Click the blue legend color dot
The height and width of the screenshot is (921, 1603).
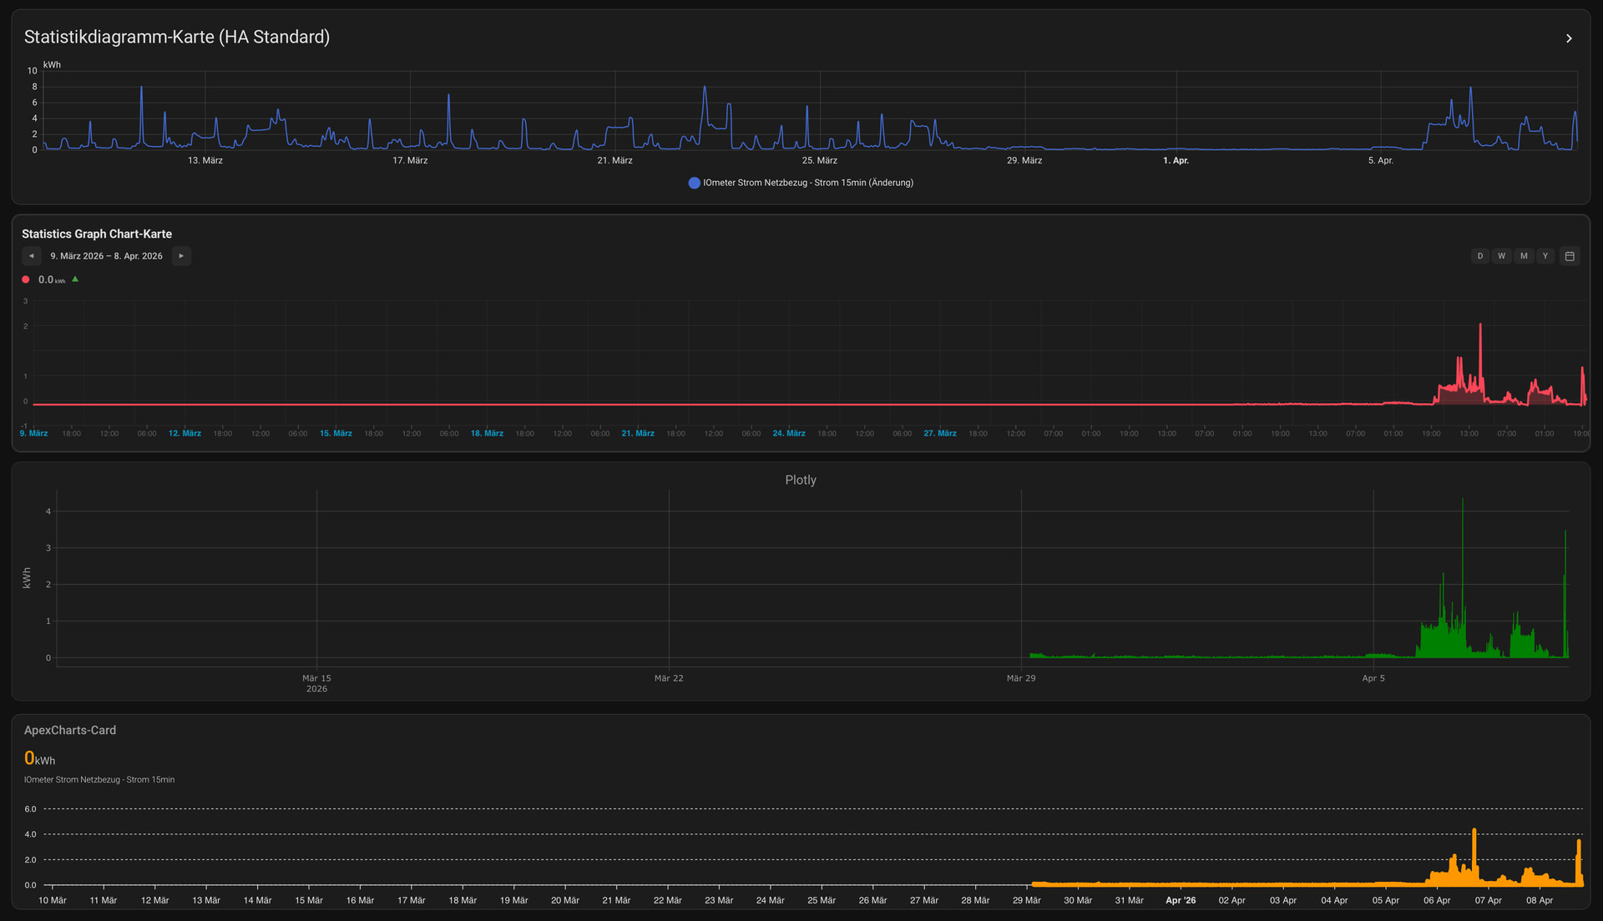coord(694,183)
